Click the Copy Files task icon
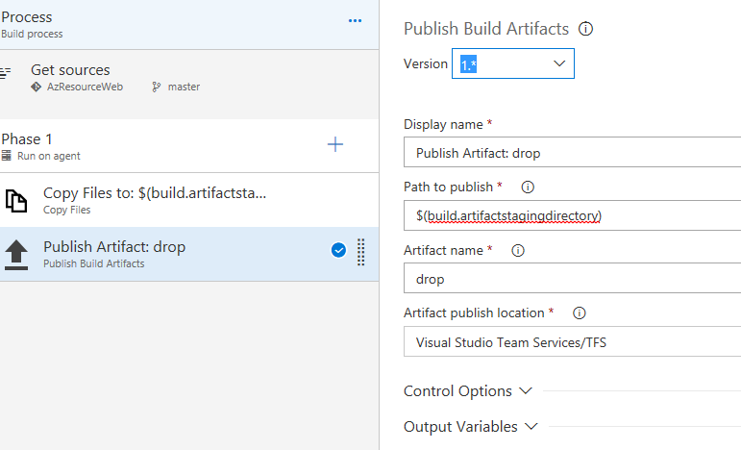Image resolution: width=741 pixels, height=450 pixels. click(16, 200)
